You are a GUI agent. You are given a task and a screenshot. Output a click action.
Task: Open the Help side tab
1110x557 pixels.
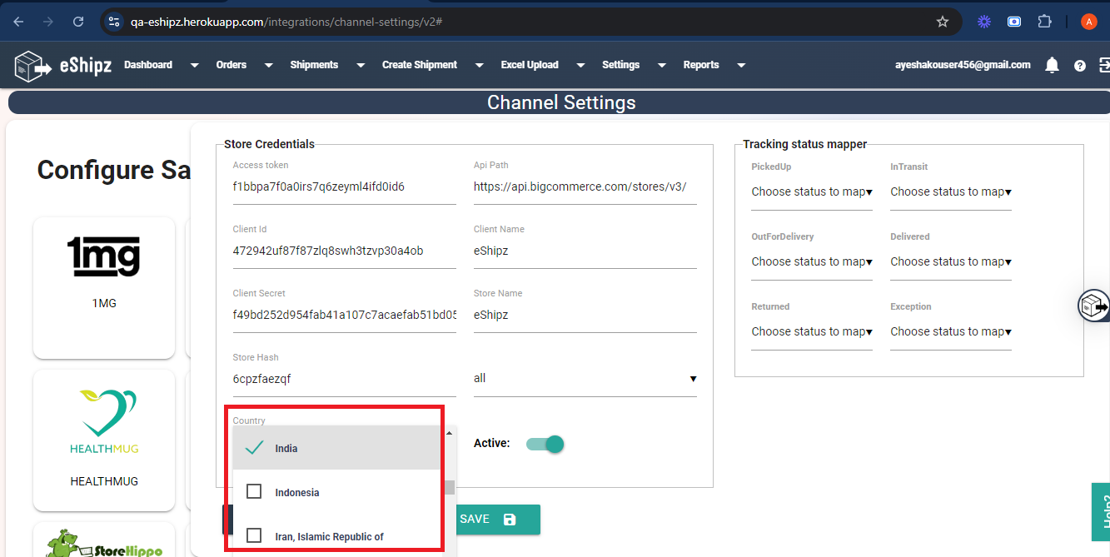[x=1101, y=512]
